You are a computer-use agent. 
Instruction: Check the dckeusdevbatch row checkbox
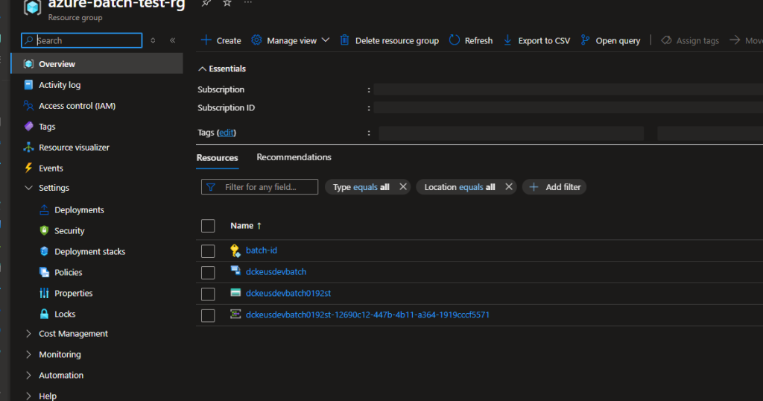click(208, 273)
